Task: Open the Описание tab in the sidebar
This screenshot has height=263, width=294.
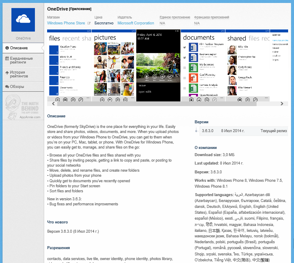Action: [23, 48]
